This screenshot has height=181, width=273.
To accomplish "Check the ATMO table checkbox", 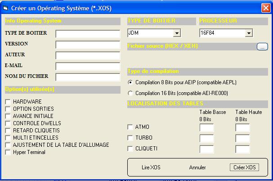I will pyautogui.click(x=130, y=127).
